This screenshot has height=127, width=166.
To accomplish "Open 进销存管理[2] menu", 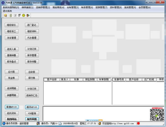I will (x=43, y=7).
